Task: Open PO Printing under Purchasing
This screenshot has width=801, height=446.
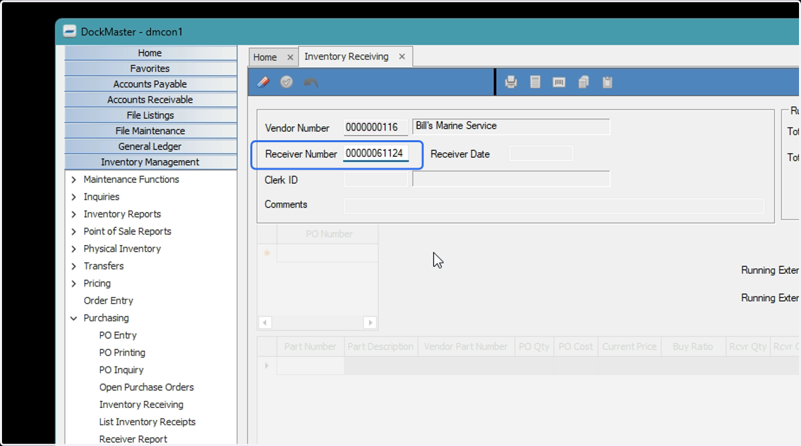Action: [122, 353]
